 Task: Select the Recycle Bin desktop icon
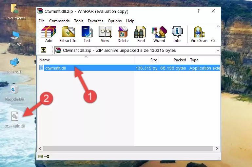pos(15,93)
